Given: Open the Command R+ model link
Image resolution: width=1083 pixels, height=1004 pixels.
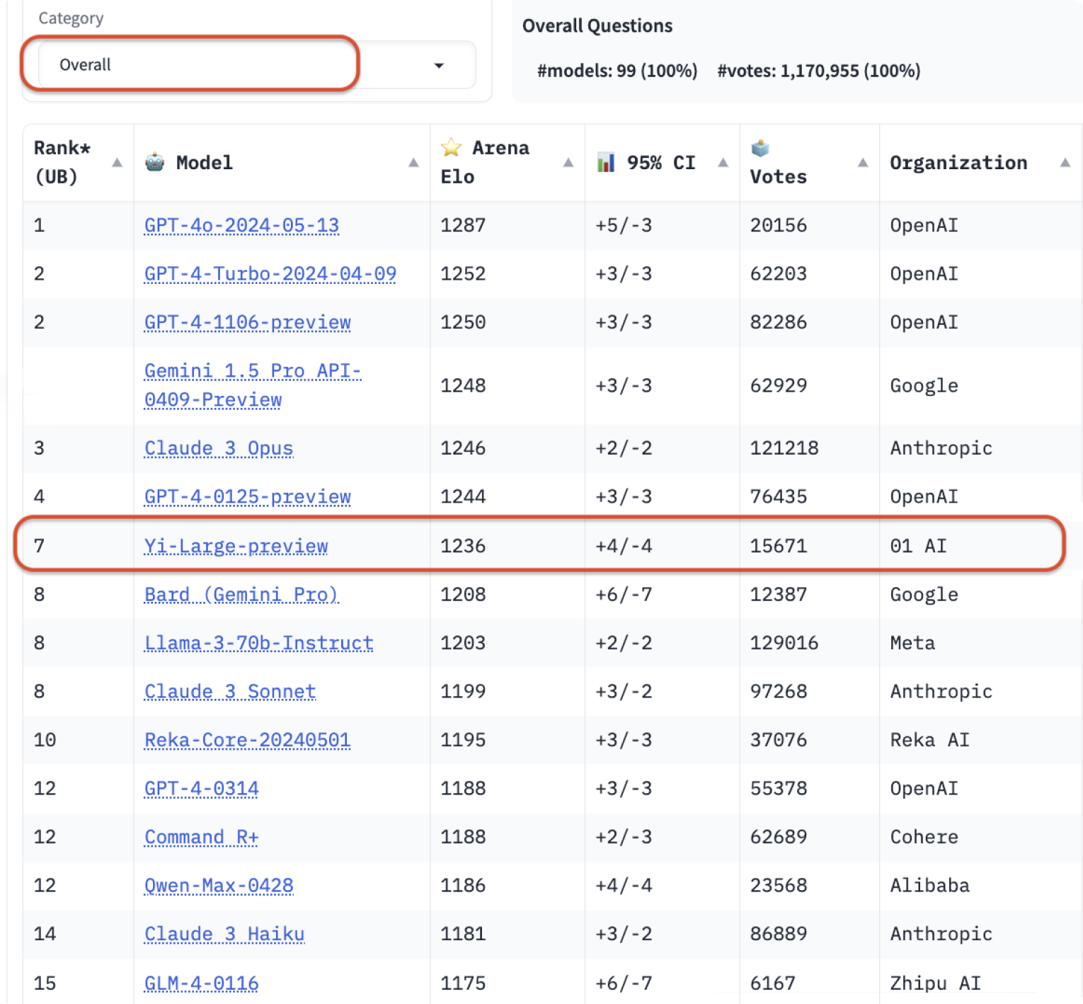Looking at the screenshot, I should [x=202, y=837].
